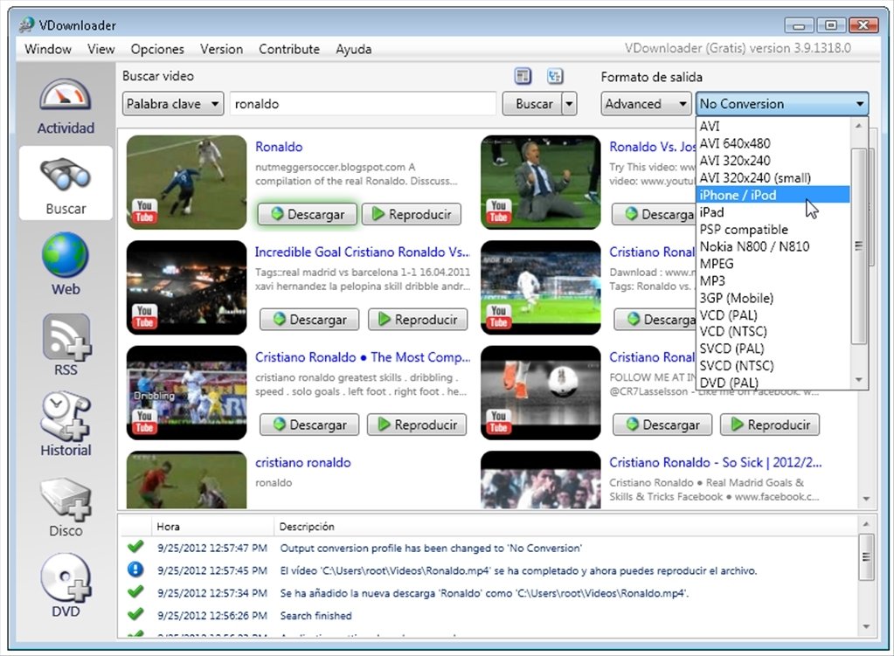
Task: Open the Ayuda menu
Action: point(354,49)
